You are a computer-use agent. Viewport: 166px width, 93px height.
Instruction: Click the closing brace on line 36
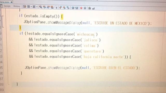(x=21, y=73)
